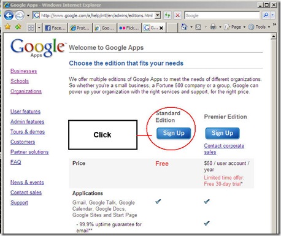Click the green Refresh page icon
The image size is (281, 236).
pyautogui.click(x=167, y=15)
